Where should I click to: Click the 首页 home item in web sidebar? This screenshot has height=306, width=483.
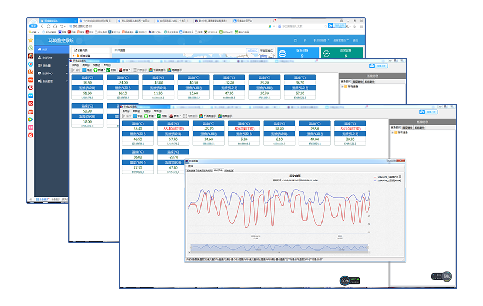(x=44, y=49)
